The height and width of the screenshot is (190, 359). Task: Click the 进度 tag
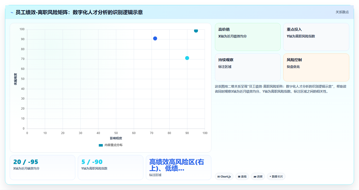pos(258,177)
